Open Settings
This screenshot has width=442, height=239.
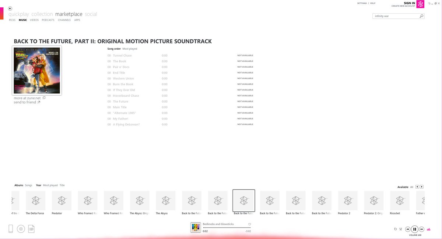pos(362,3)
